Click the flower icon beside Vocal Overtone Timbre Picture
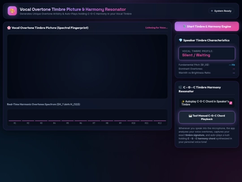Screen dimensions: 242x182 tap(9, 28)
